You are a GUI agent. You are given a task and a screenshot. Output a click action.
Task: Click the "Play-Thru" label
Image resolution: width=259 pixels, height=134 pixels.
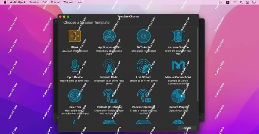(75, 107)
